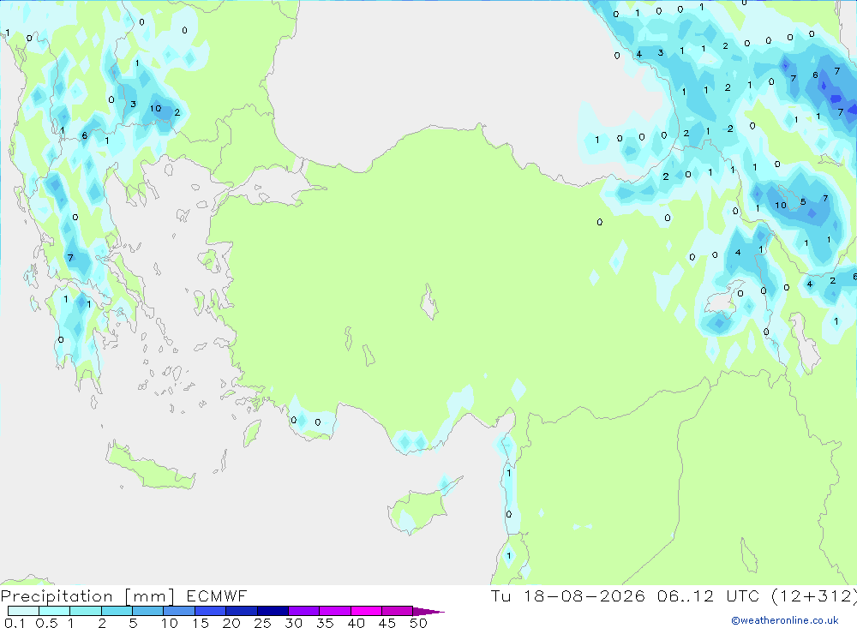Click the '(12+312)' forecast step text

point(814,595)
